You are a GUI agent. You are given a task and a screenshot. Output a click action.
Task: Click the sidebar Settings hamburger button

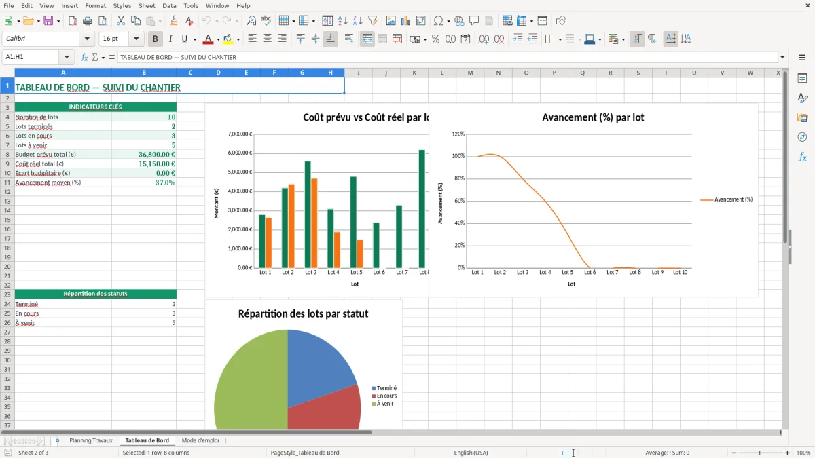pyautogui.click(x=802, y=58)
